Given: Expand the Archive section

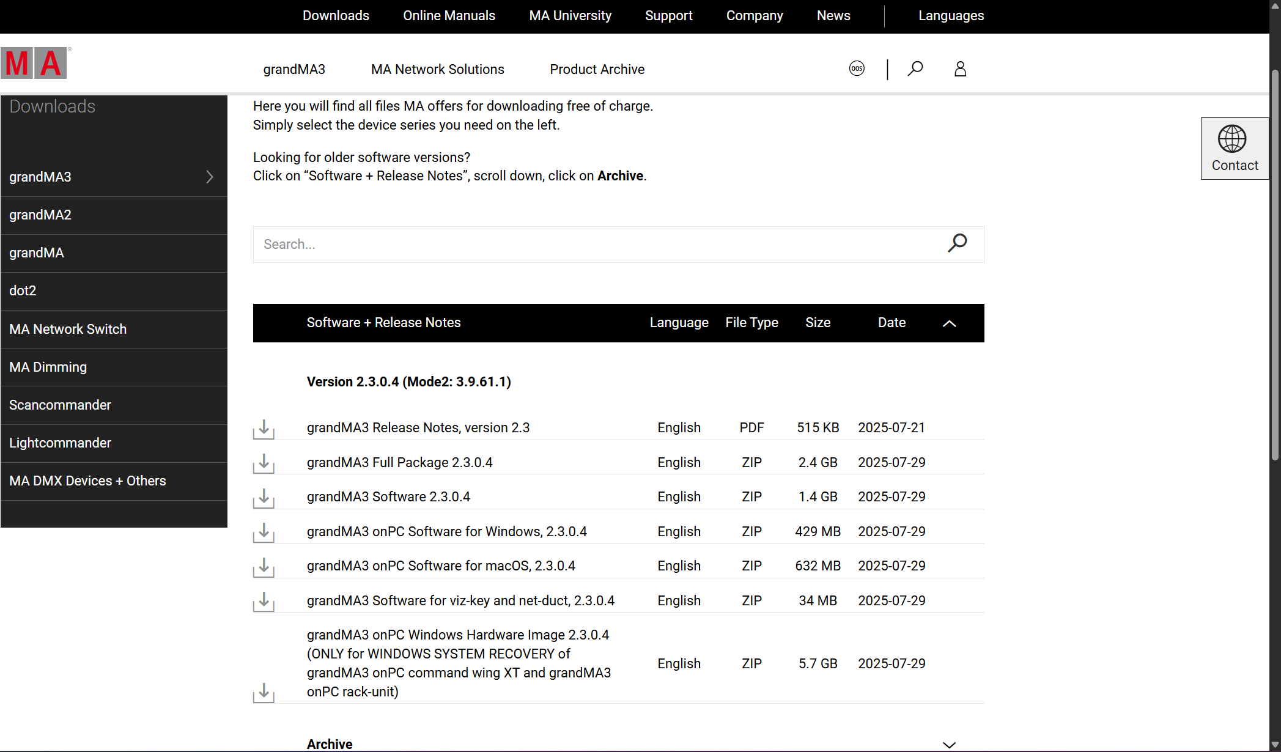Looking at the screenshot, I should coord(949,744).
